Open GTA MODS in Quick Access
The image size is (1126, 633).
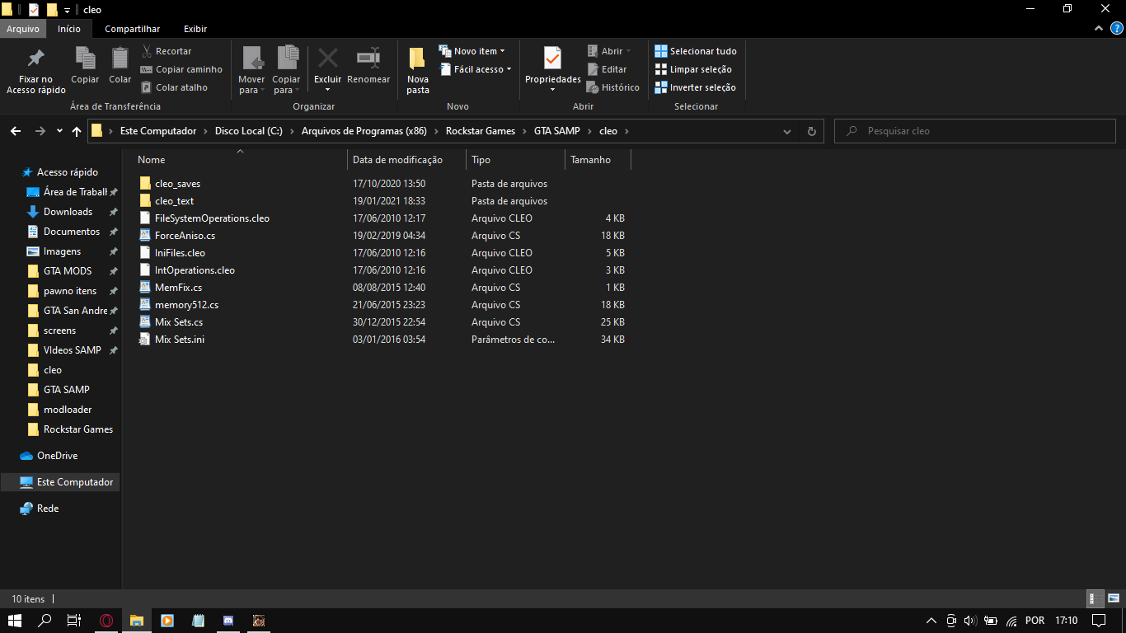click(x=68, y=271)
